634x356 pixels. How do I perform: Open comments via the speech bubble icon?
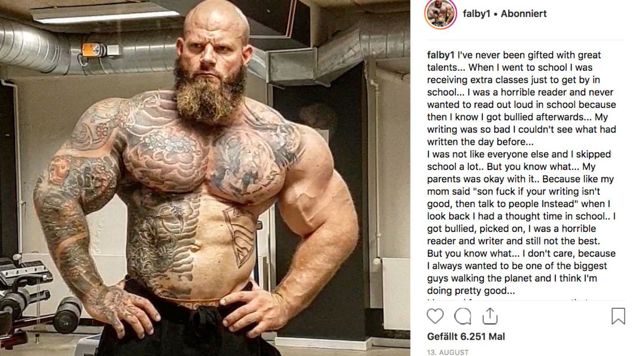coord(463,316)
